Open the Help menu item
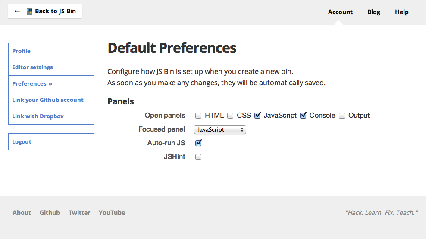The height and width of the screenshot is (239, 426). (x=402, y=12)
